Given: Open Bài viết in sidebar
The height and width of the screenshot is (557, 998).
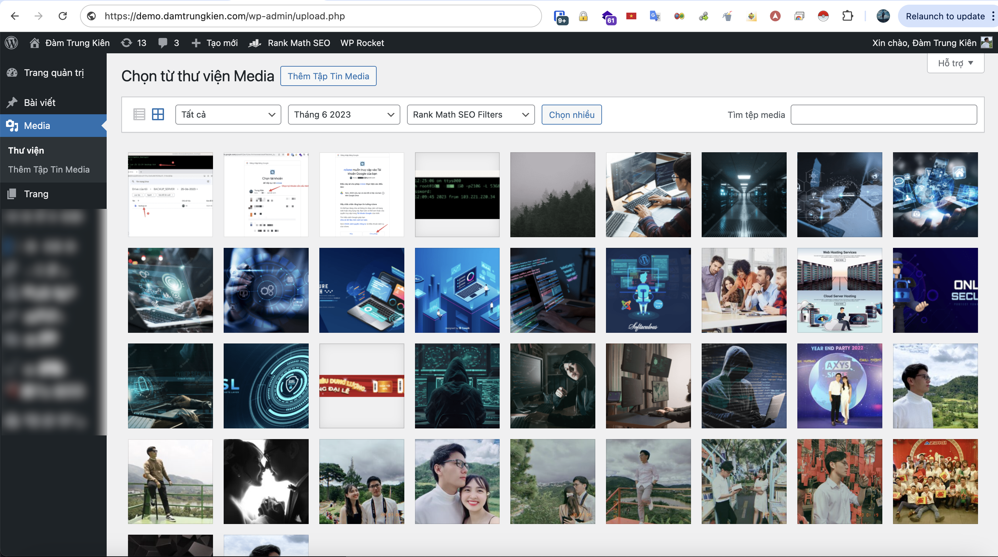Looking at the screenshot, I should coord(53,102).
